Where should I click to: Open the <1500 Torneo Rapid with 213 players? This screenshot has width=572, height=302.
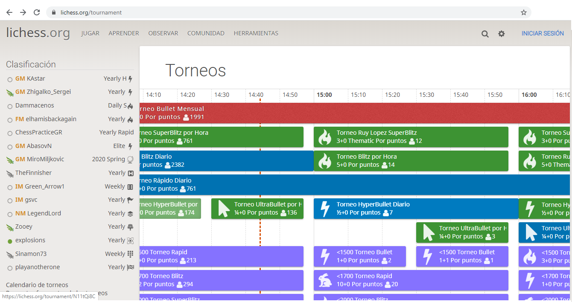pos(222,256)
